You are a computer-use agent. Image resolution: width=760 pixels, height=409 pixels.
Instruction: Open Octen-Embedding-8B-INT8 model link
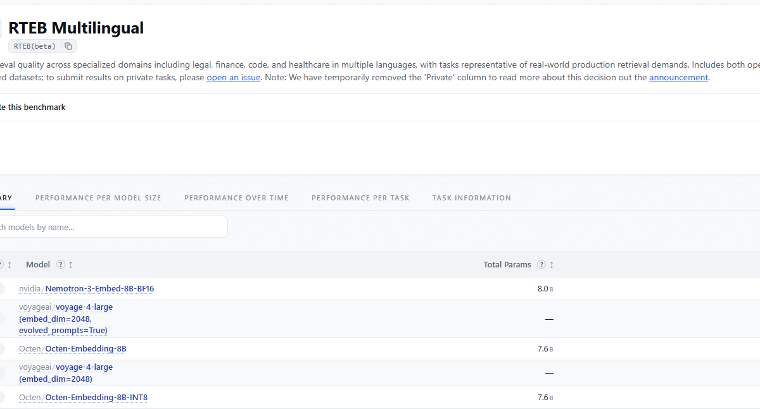[96, 397]
